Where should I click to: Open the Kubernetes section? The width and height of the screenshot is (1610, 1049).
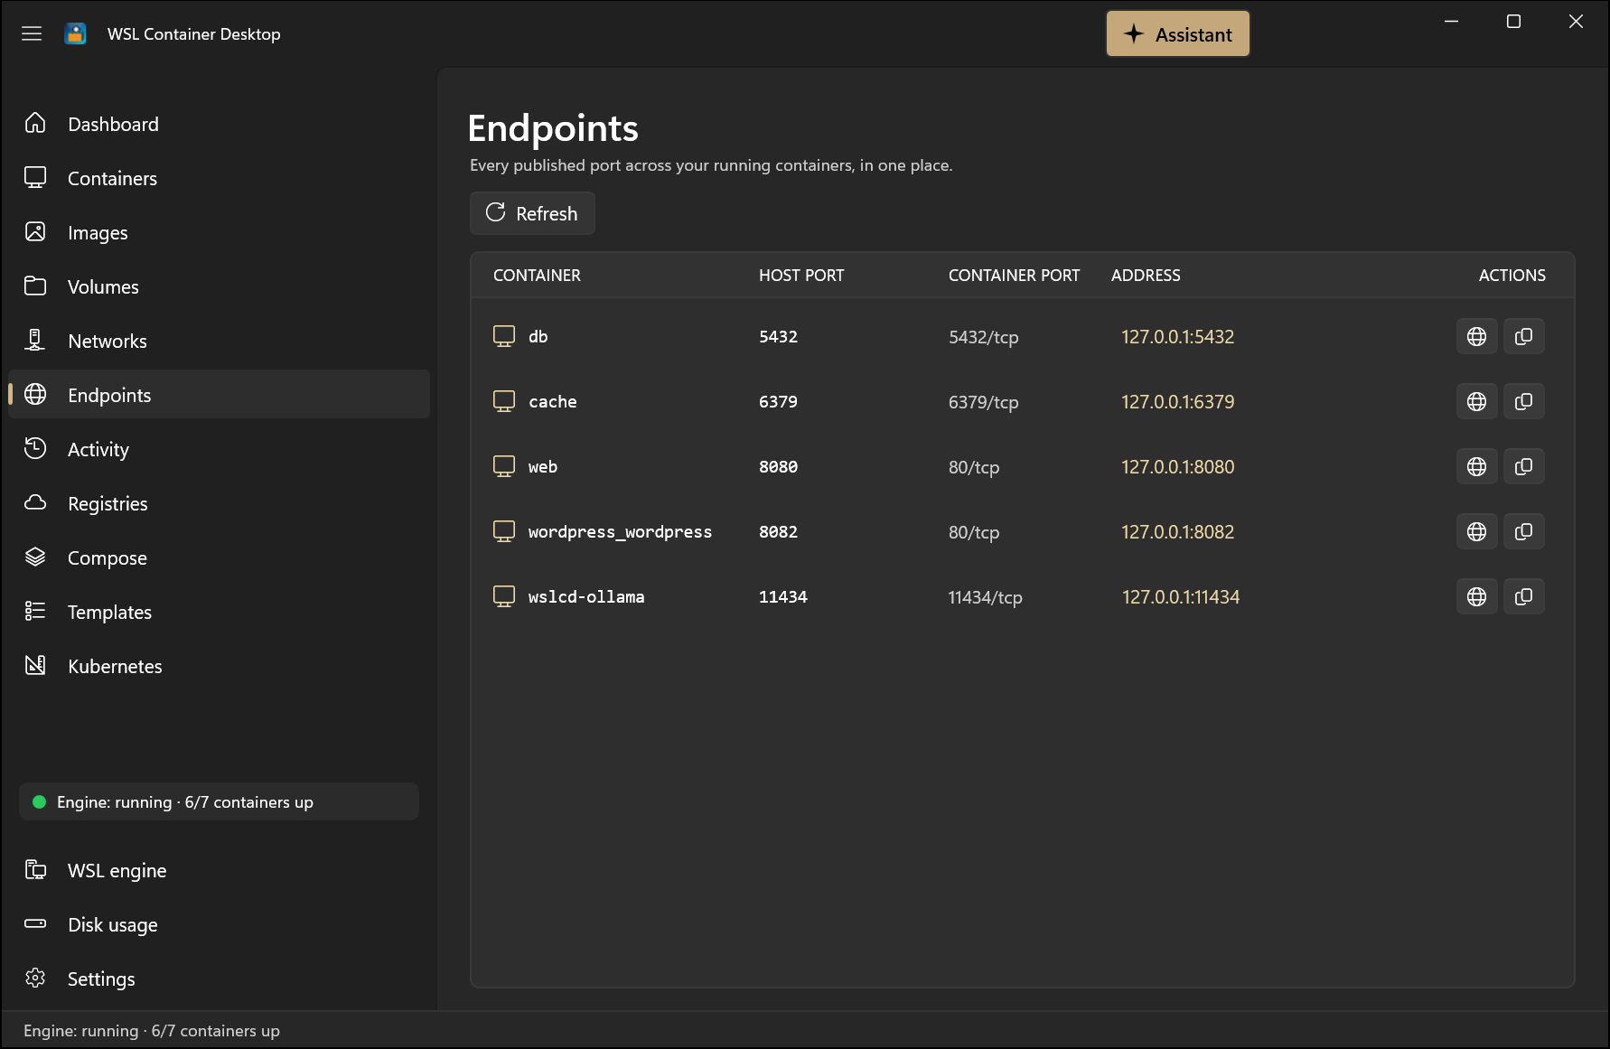point(219,666)
